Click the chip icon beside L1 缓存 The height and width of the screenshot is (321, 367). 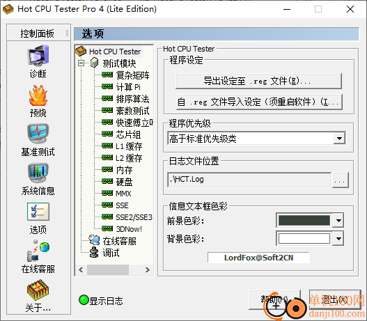point(107,146)
